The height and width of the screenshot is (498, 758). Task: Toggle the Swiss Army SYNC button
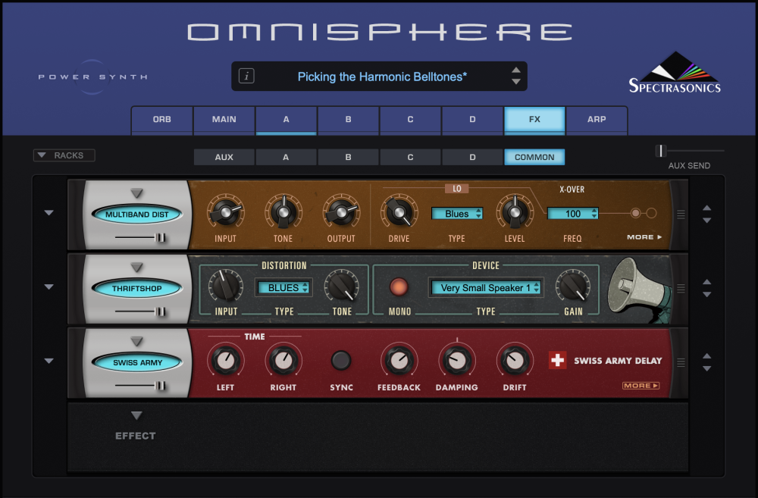point(341,360)
